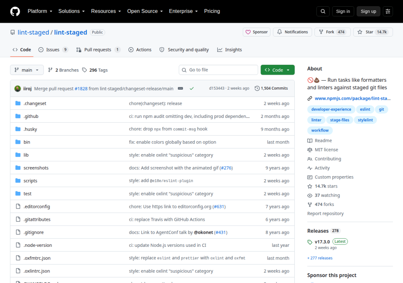Open the npmjs.com package link
The image size is (403, 283).
point(353,98)
